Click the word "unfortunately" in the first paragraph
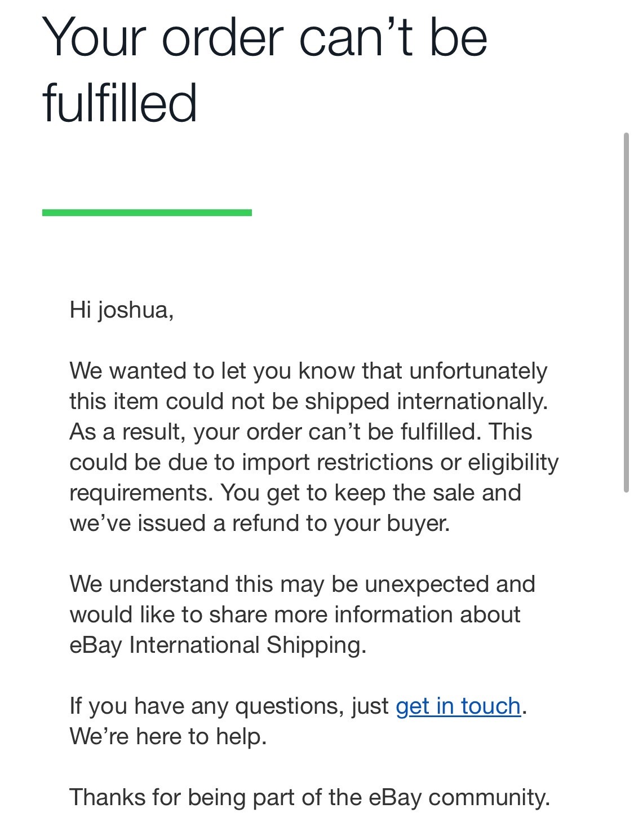Viewport: 634px width, 839px height. tap(478, 371)
